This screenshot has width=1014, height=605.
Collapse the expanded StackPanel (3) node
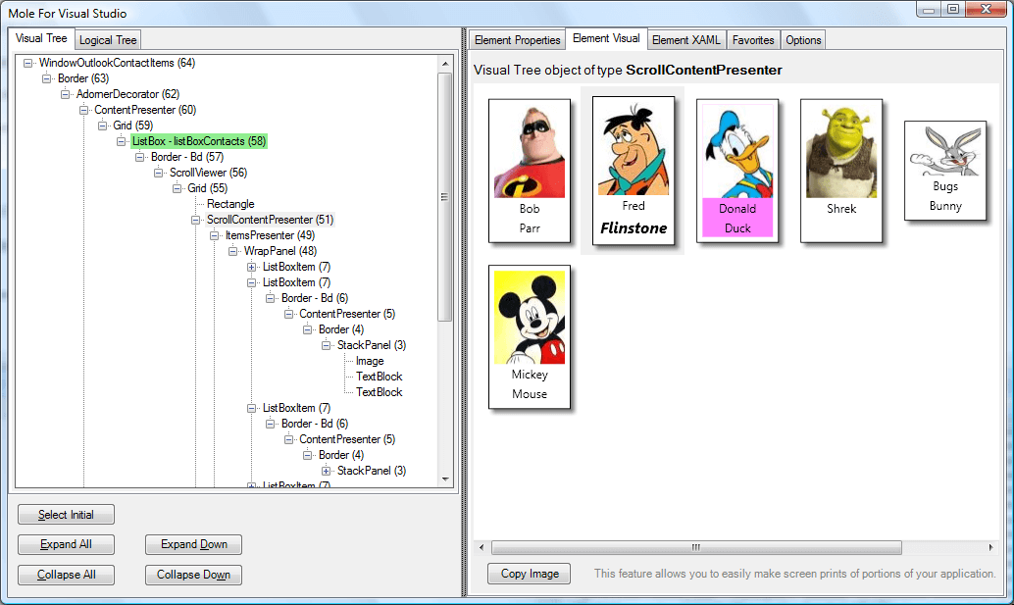click(327, 345)
